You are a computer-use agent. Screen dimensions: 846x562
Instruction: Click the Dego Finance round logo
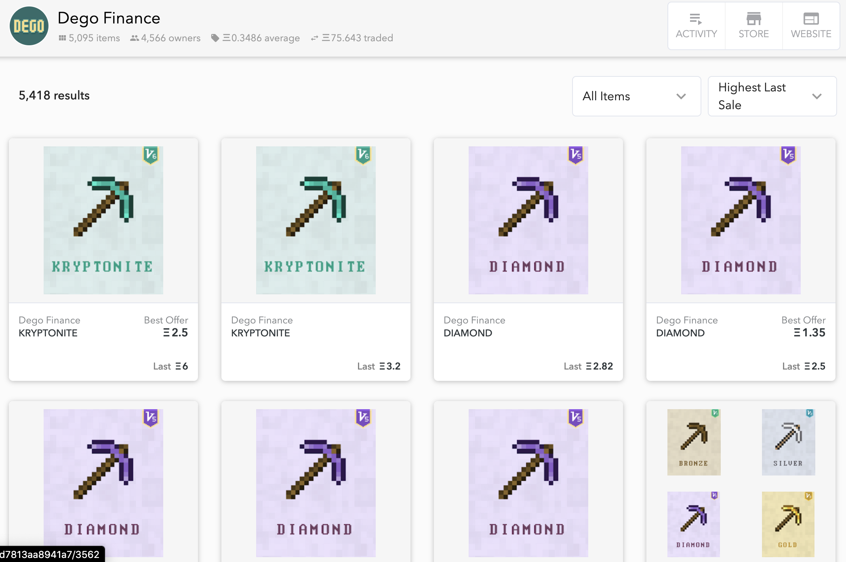click(29, 26)
